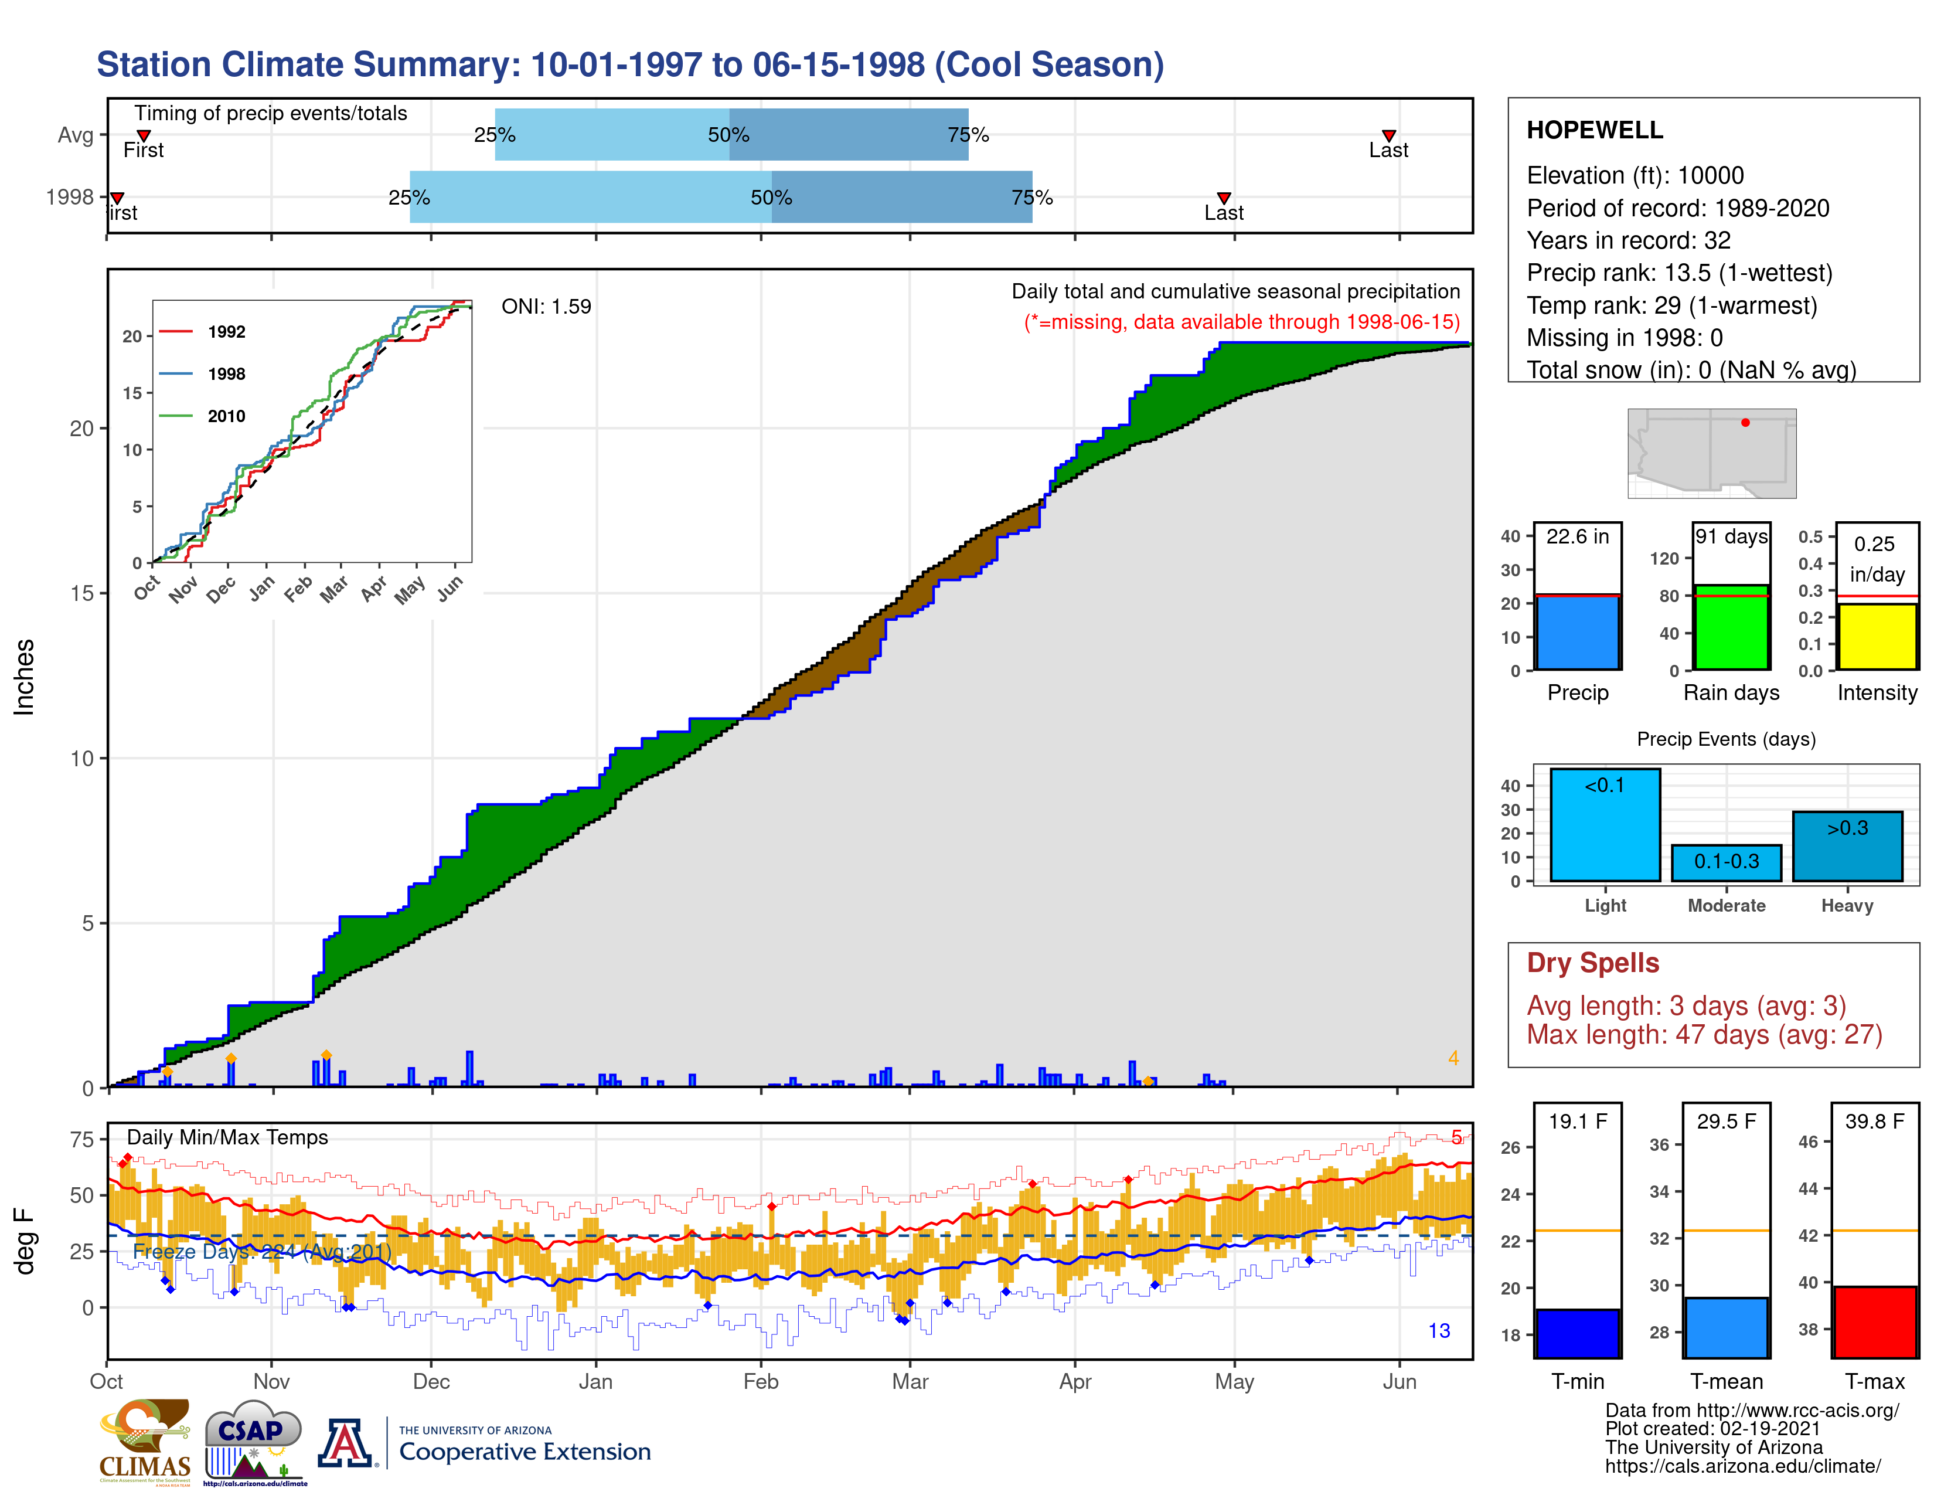1934x1495 pixels.
Task: Click the yellow Intensity bar
Action: (1877, 637)
